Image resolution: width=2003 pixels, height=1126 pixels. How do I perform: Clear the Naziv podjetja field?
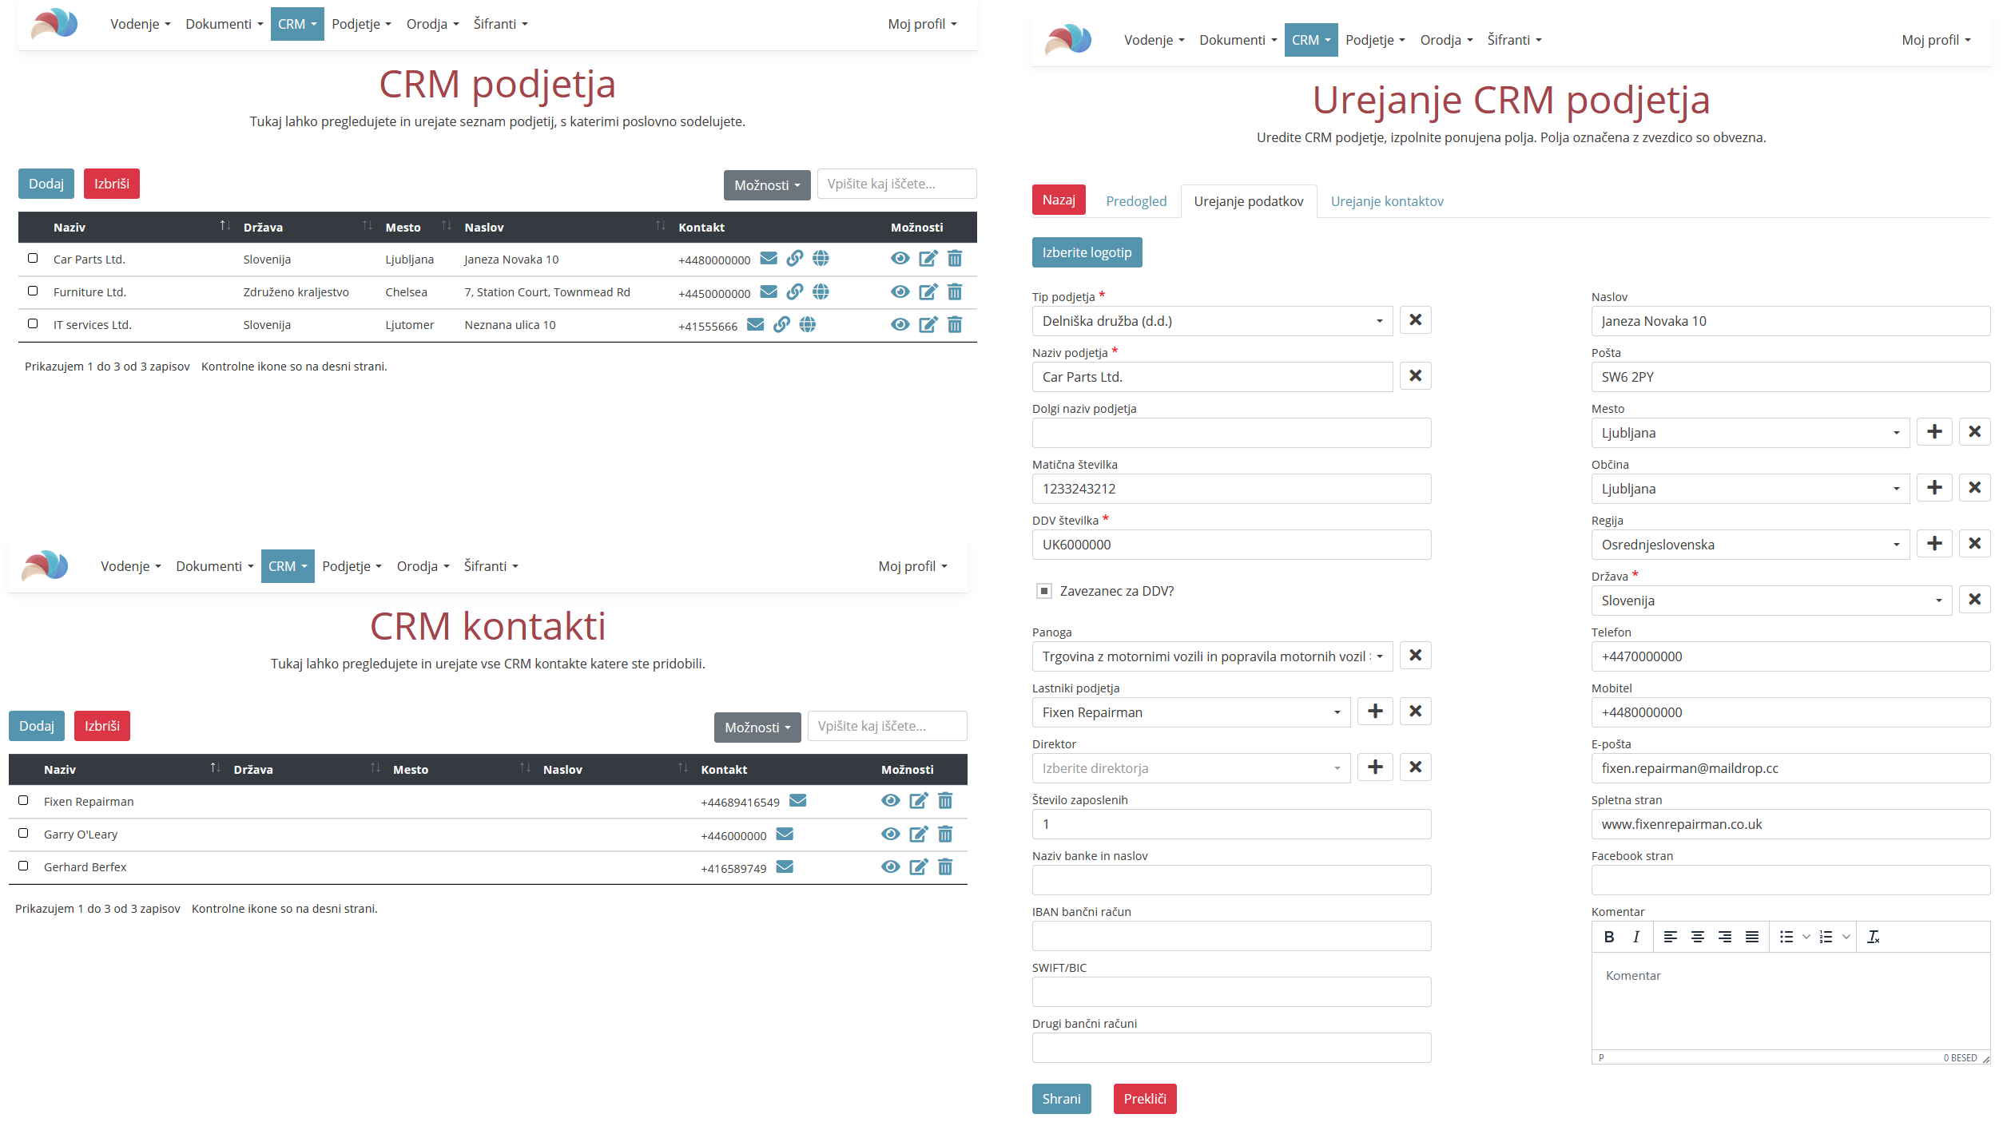click(x=1414, y=376)
